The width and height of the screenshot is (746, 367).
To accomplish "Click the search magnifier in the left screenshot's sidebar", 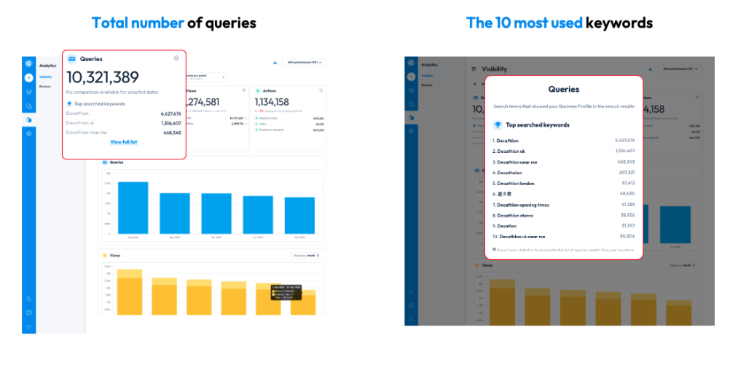I will click(x=28, y=299).
